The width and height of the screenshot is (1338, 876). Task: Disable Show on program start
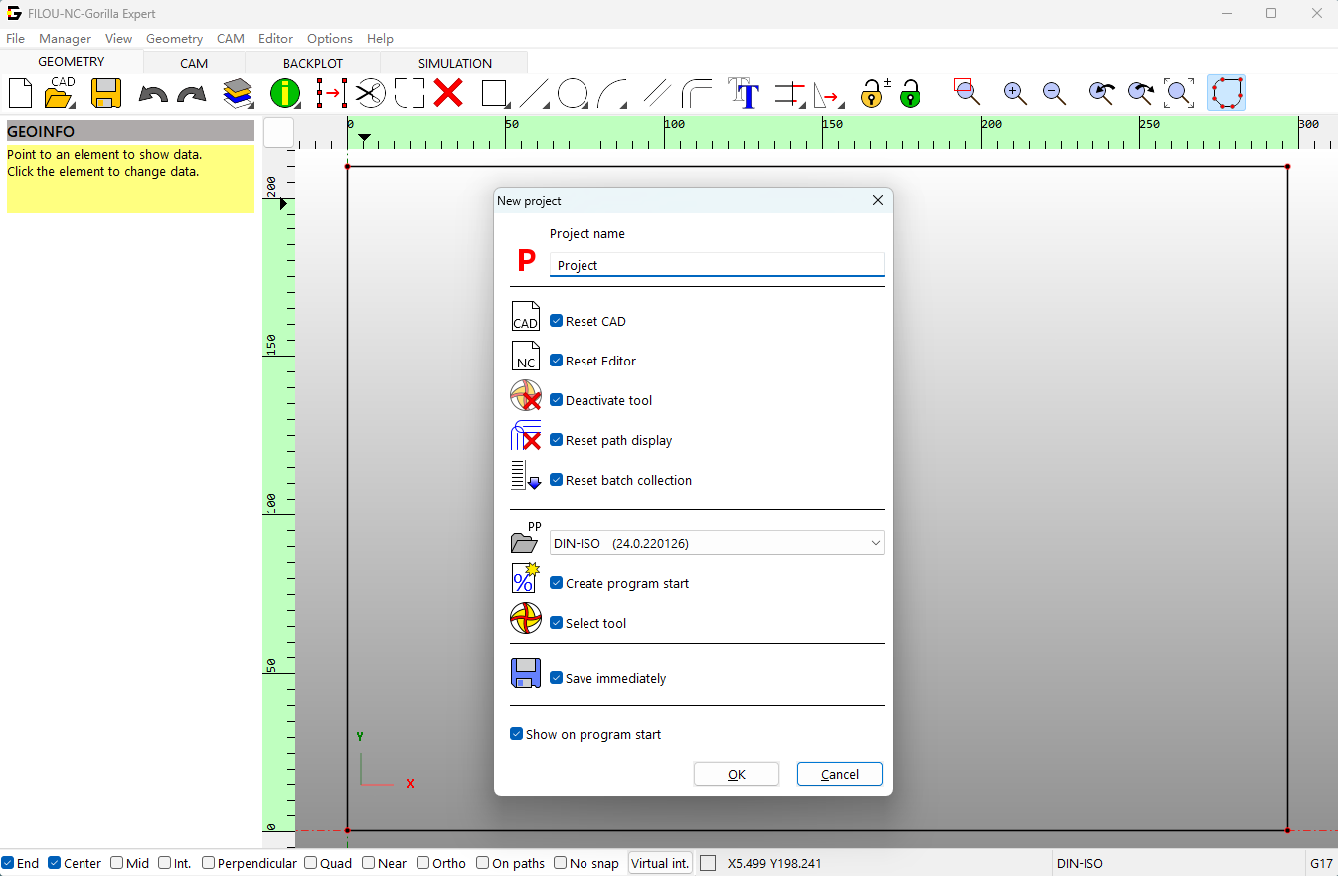[x=517, y=734]
